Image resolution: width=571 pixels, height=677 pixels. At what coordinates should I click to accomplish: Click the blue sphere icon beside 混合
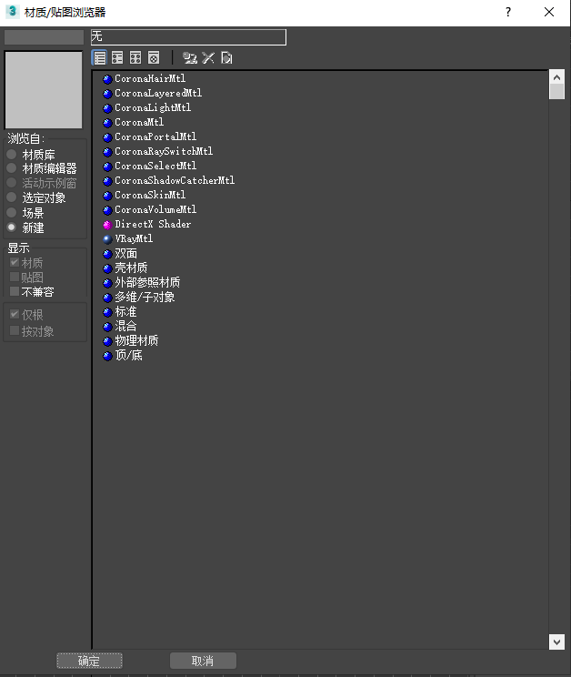(x=108, y=327)
